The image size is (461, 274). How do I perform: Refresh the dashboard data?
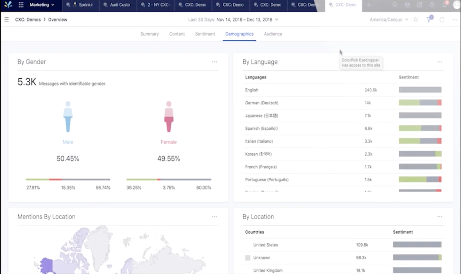point(442,19)
